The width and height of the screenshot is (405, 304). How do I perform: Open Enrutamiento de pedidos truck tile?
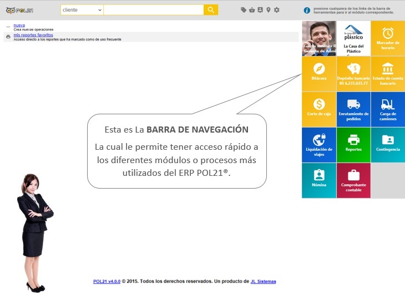coord(353,109)
